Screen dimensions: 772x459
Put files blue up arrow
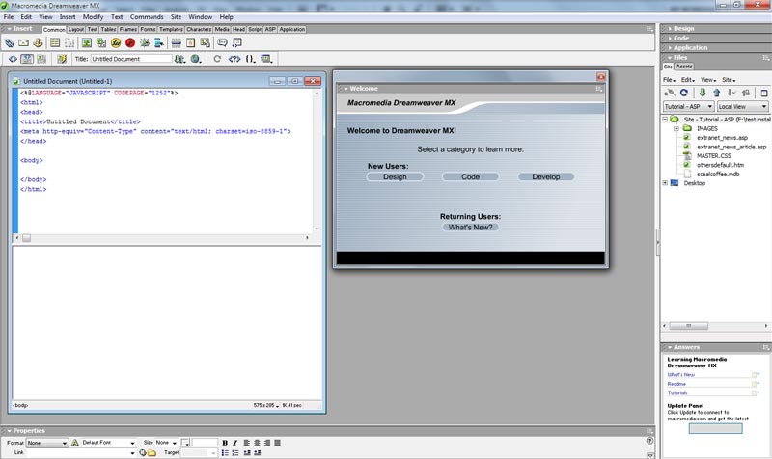(717, 93)
